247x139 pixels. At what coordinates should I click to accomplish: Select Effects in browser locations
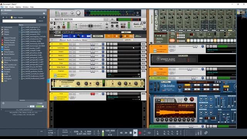[x=6, y=30]
